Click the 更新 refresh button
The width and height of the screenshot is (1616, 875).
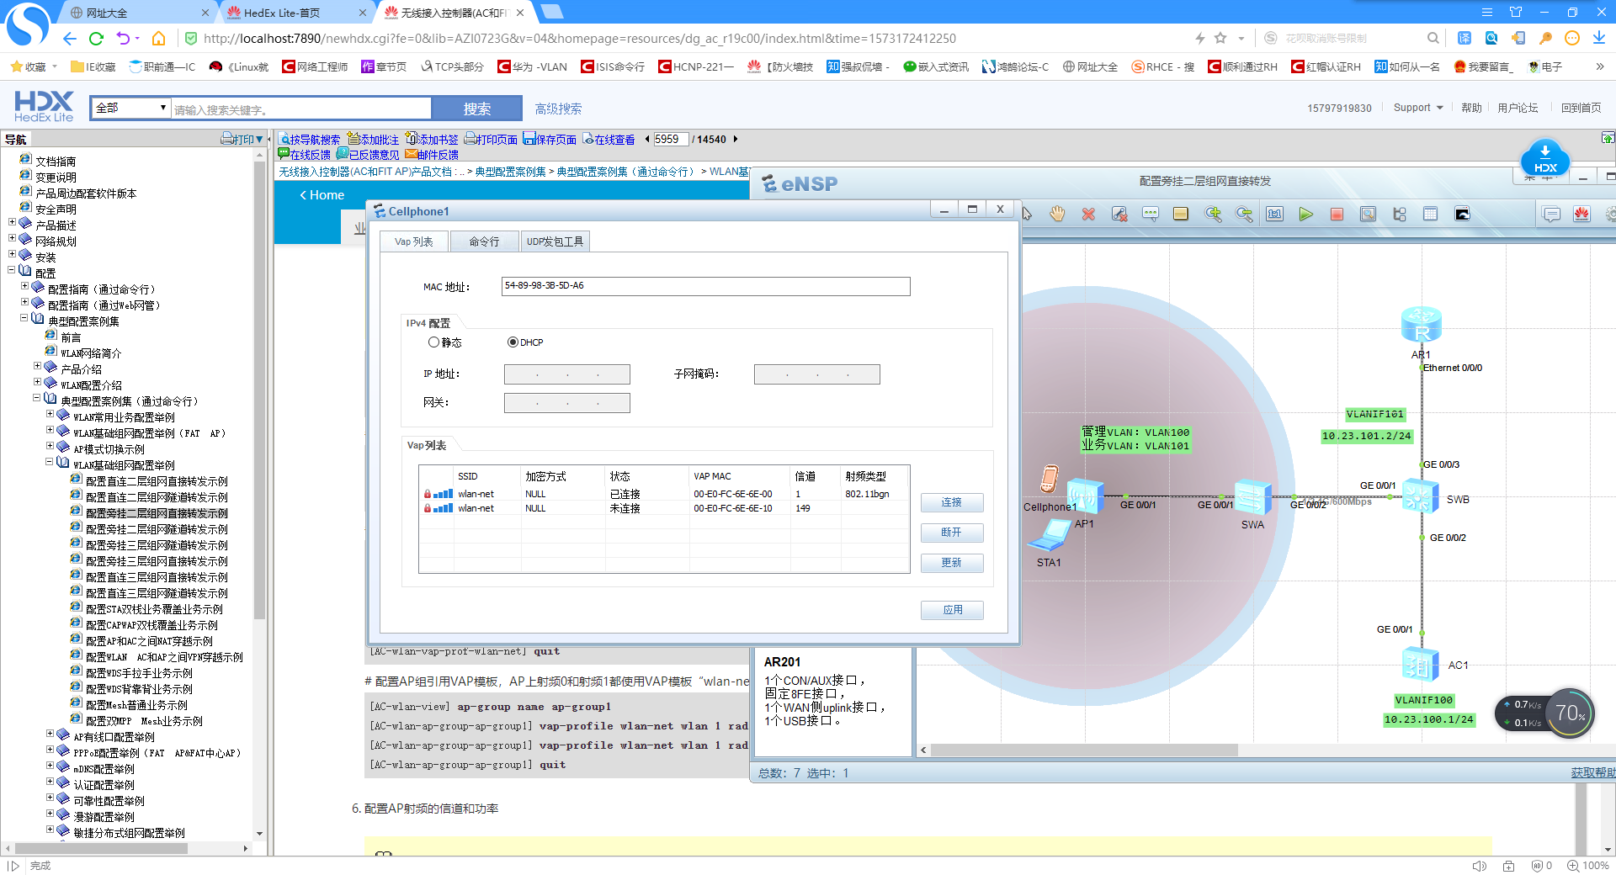[x=952, y=563]
